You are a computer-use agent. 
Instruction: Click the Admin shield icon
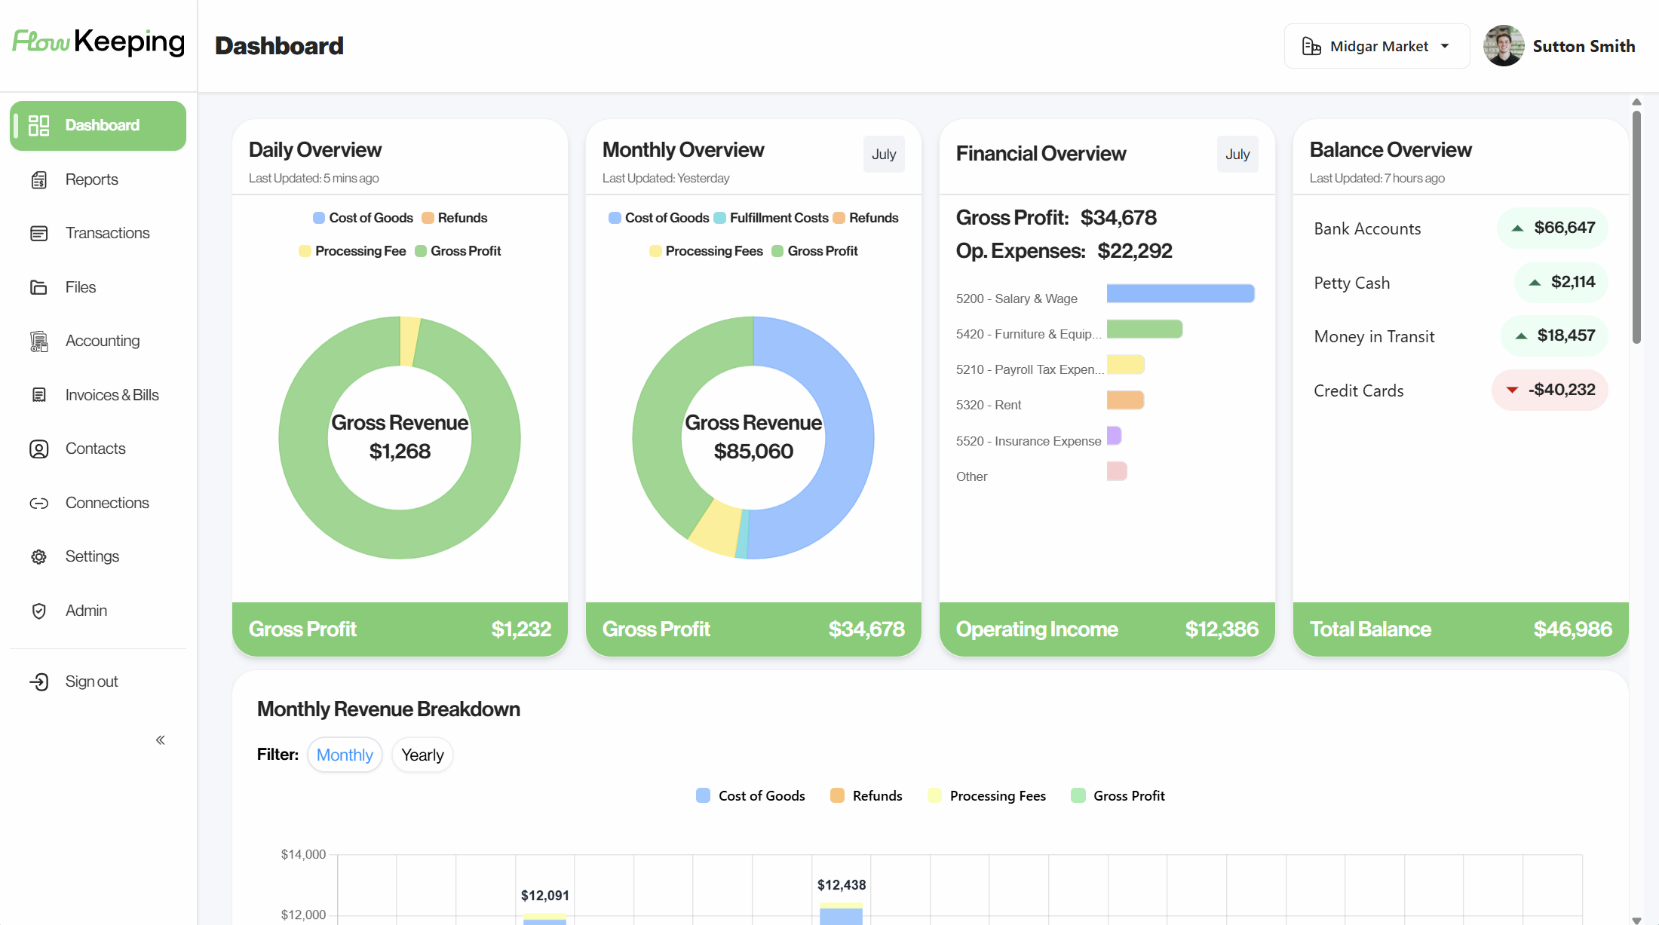(38, 611)
